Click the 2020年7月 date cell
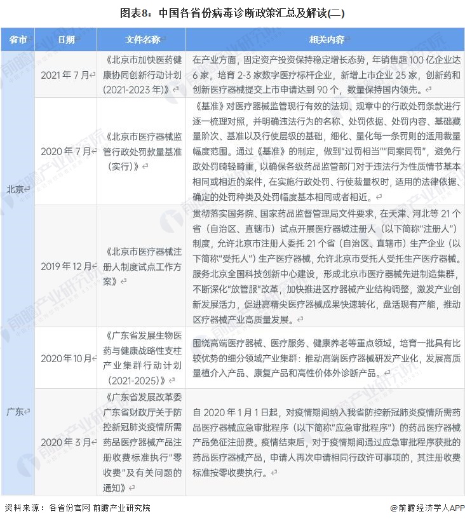The width and height of the screenshot is (465, 521). (x=66, y=151)
